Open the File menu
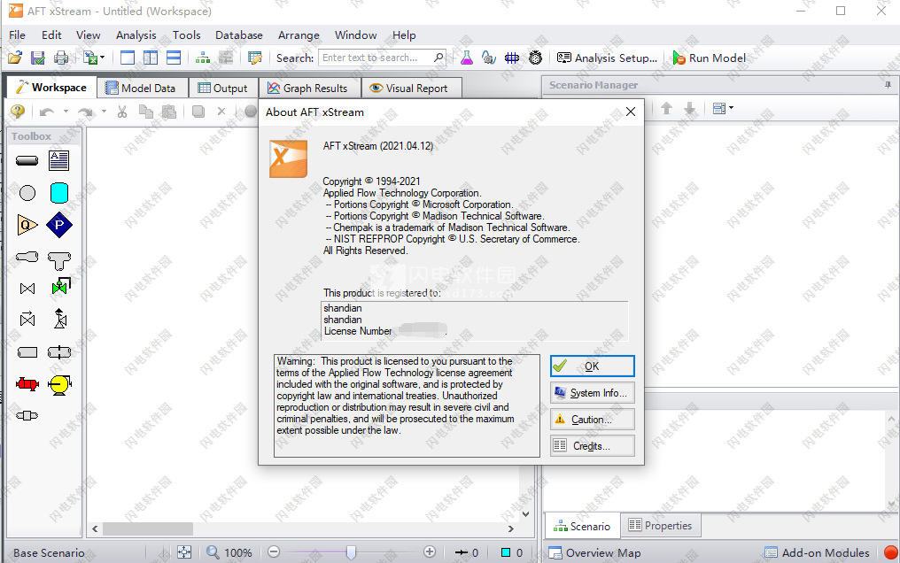This screenshot has width=900, height=563. [17, 35]
